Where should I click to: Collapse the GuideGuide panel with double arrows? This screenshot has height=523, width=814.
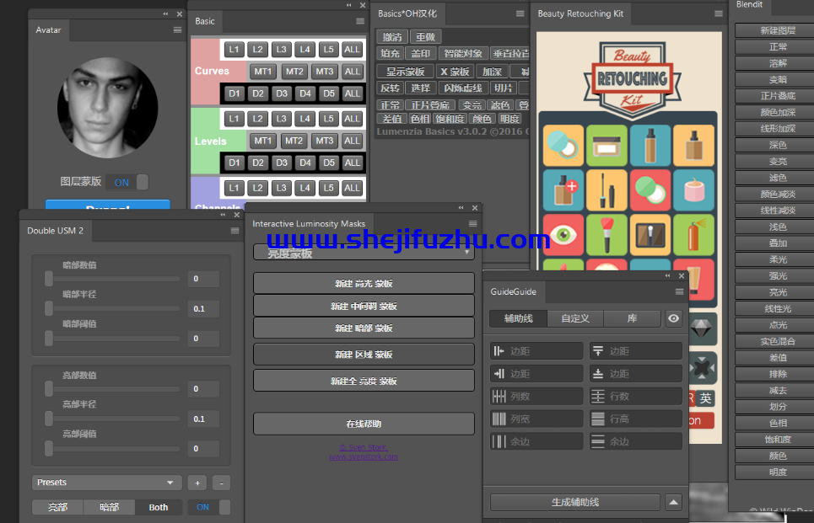point(667,275)
